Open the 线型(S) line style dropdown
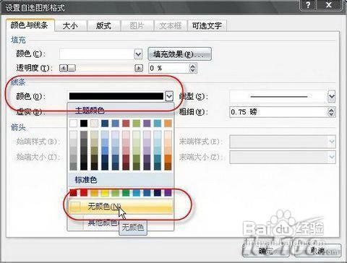Viewport: 347px width, 263px height. [x=332, y=97]
